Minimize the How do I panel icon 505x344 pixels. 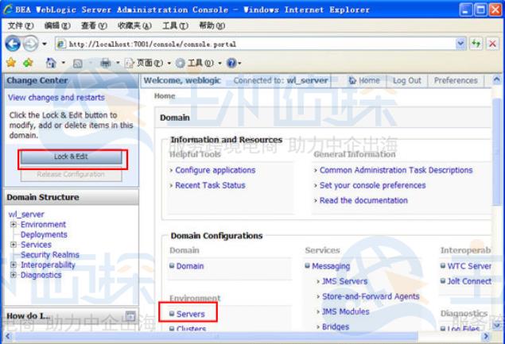130,315
